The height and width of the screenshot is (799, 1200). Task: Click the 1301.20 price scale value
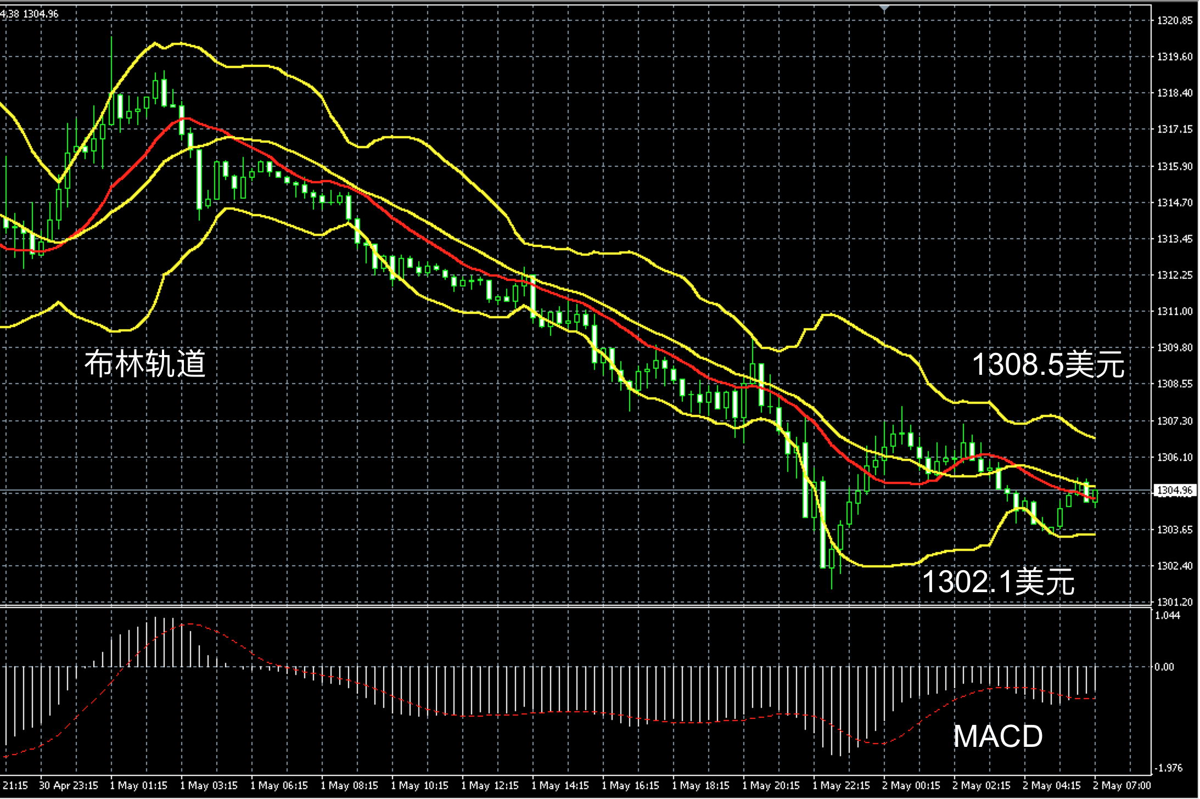click(x=1175, y=602)
